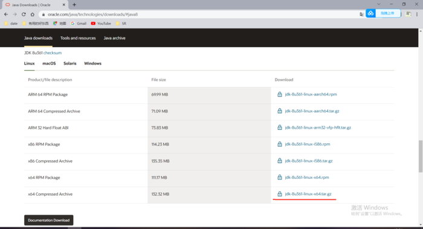Go back using the browser back arrow

(6, 15)
